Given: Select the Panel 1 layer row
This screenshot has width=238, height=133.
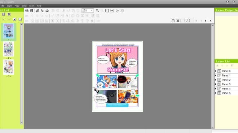Looking at the screenshot, I should (226, 75).
